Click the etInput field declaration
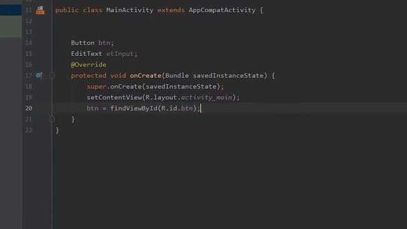The width and height of the screenshot is (407, 229). click(120, 53)
